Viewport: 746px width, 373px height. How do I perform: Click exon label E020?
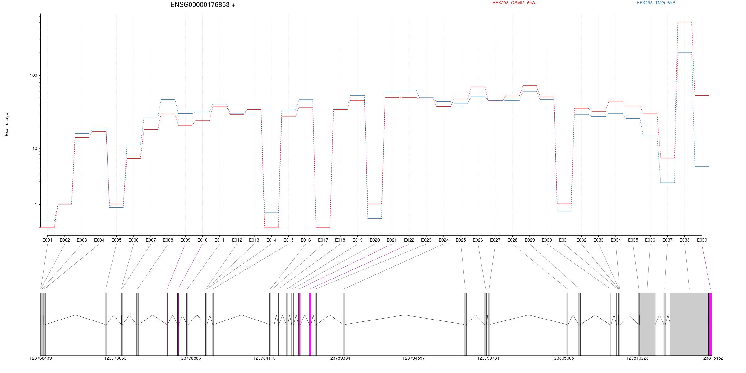[x=375, y=240]
